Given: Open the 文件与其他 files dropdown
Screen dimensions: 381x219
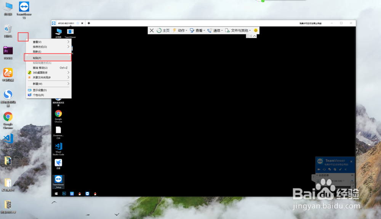Looking at the screenshot, I should (238, 30).
